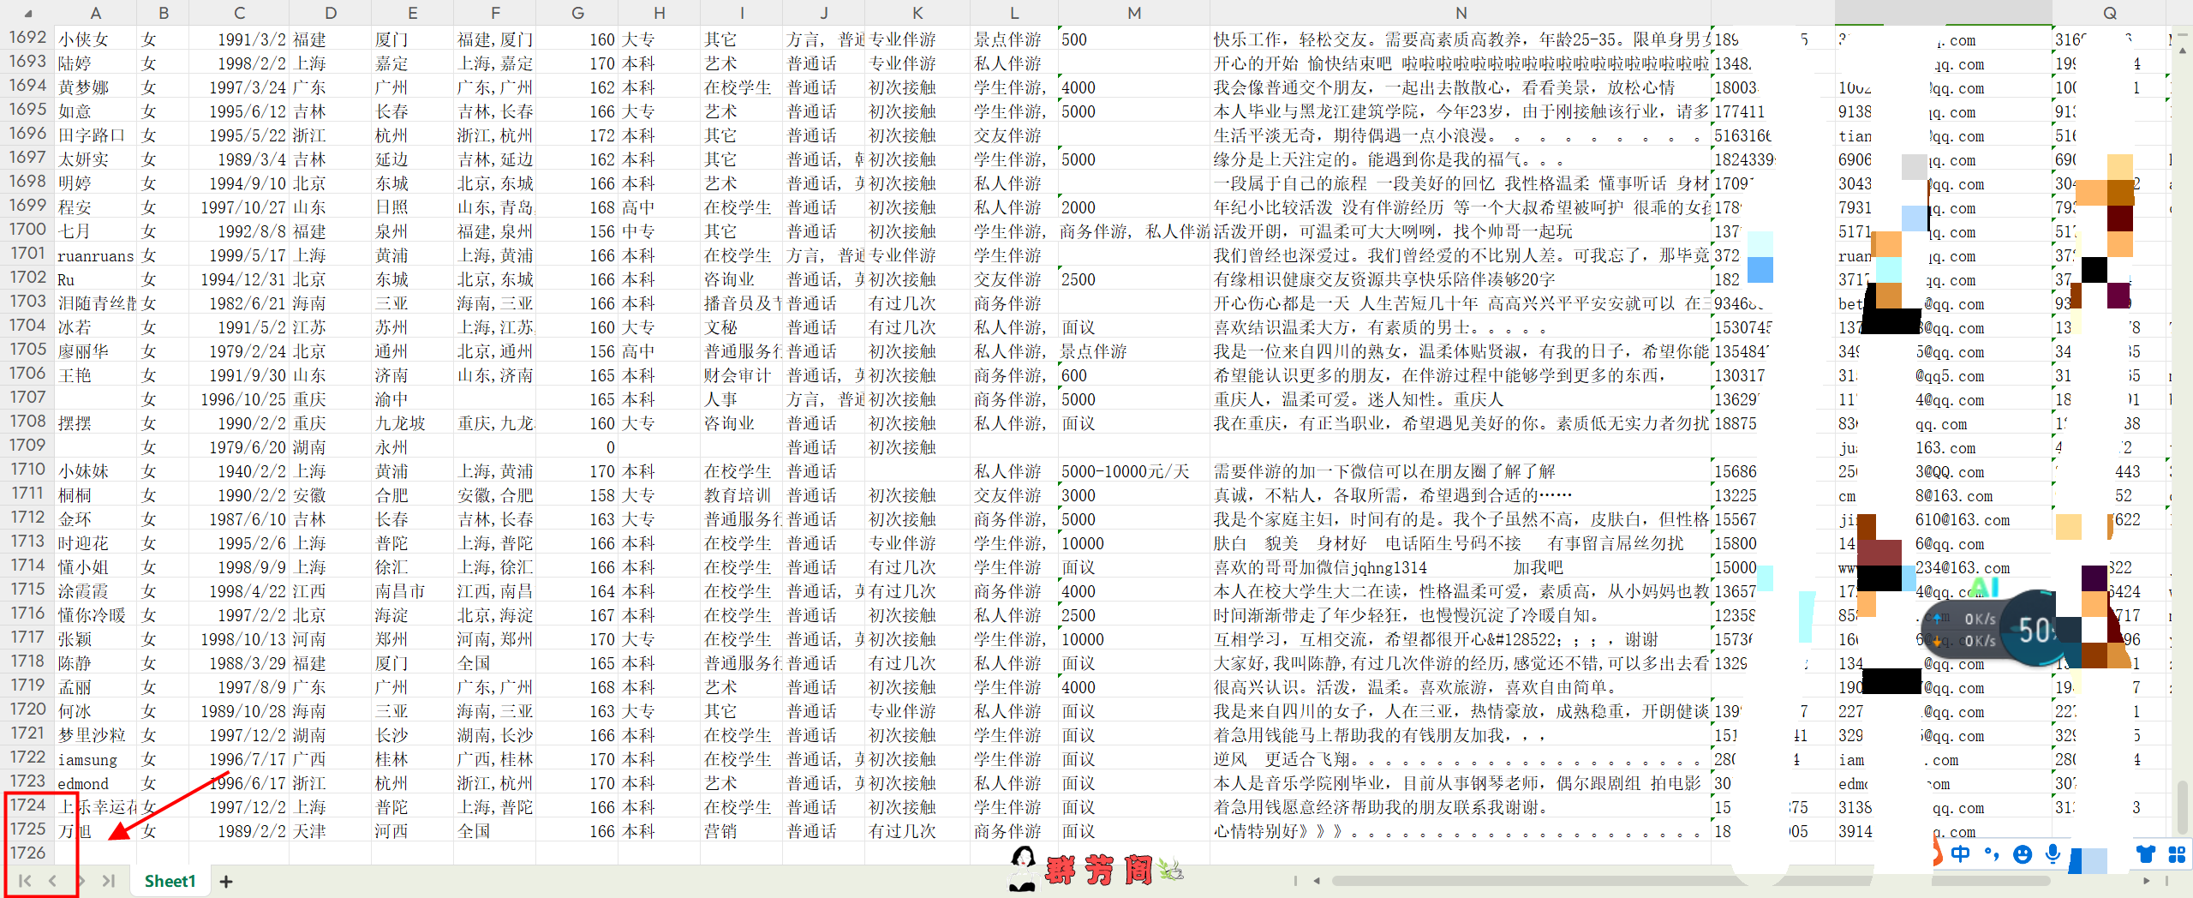
Task: Select cell 田字路口 in column A
Action: pyautogui.click(x=96, y=135)
